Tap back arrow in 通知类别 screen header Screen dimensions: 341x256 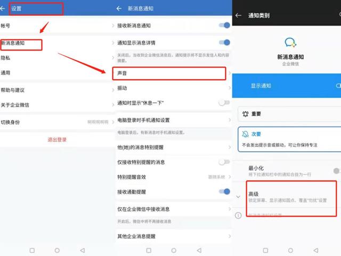[x=238, y=15]
